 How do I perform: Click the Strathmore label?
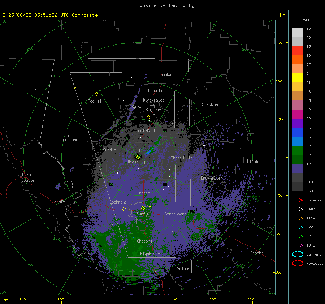click(x=175, y=214)
